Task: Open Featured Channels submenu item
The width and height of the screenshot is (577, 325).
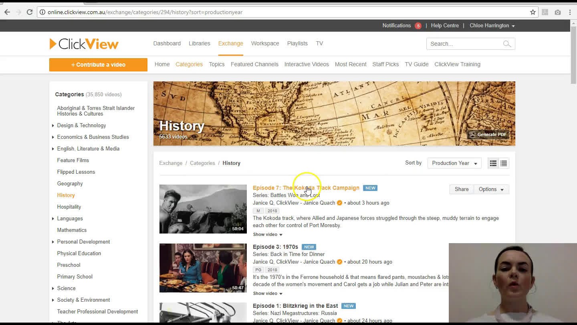Action: click(254, 64)
